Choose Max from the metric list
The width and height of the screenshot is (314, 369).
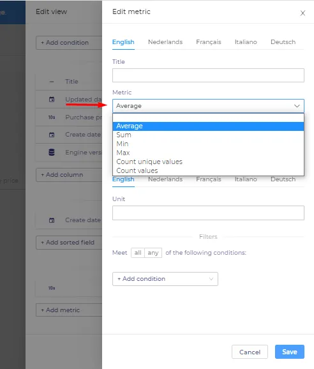[x=208, y=153]
